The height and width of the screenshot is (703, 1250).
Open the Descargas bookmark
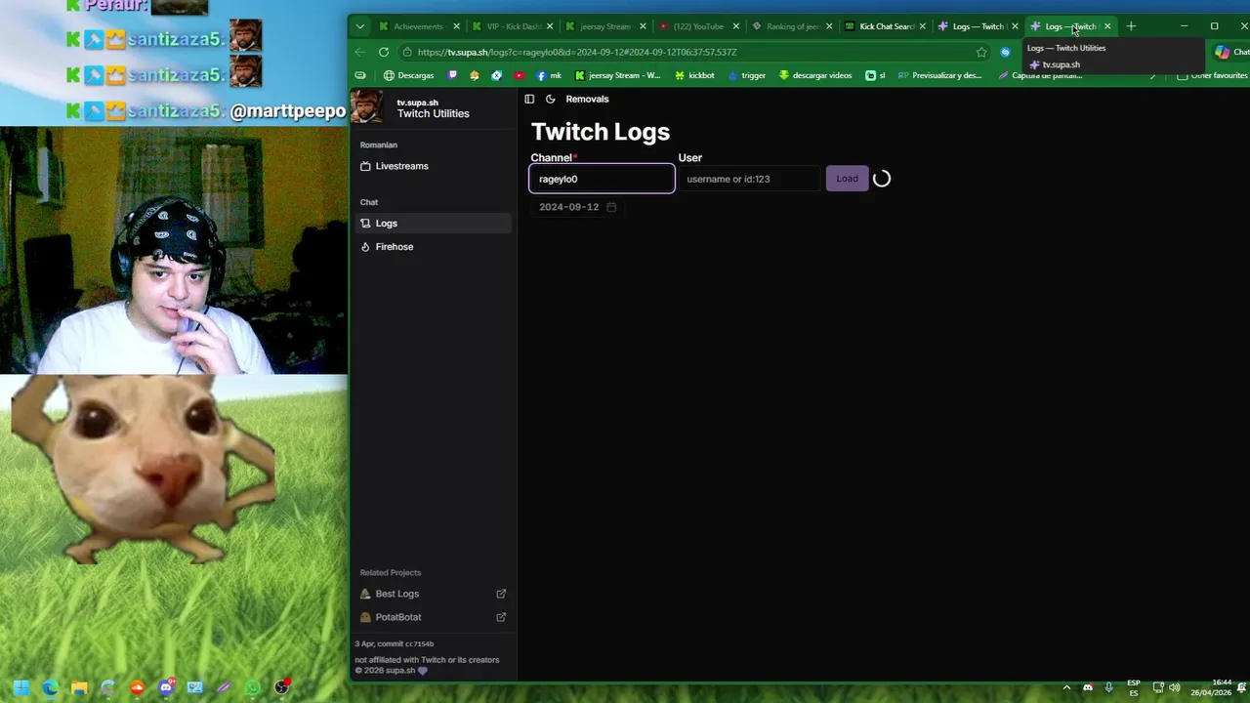click(408, 75)
